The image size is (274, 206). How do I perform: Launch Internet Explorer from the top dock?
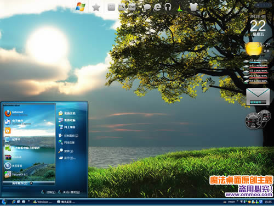[x=157, y=7]
